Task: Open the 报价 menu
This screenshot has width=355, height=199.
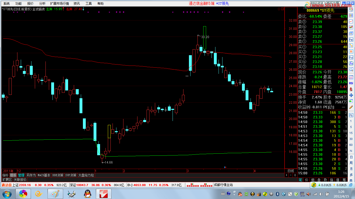Action: [x=30, y=4]
